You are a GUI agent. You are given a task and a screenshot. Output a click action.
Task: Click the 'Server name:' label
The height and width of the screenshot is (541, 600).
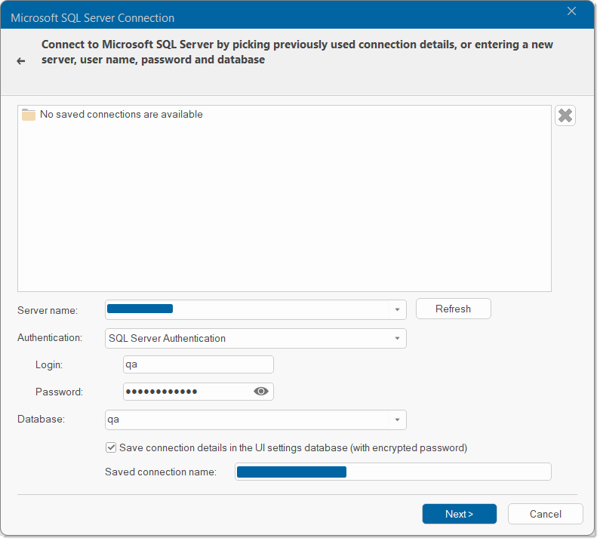[48, 312]
